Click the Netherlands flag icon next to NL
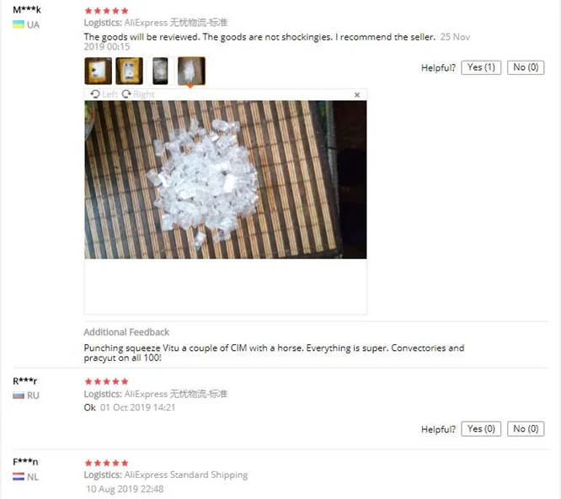Viewport: 561px width, 499px height. 19,476
